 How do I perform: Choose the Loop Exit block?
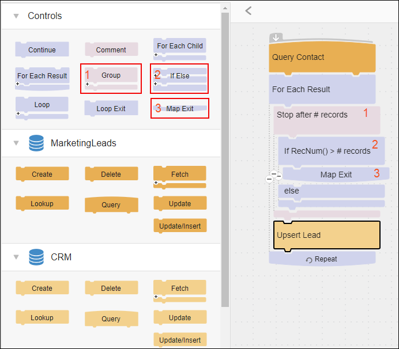[111, 108]
